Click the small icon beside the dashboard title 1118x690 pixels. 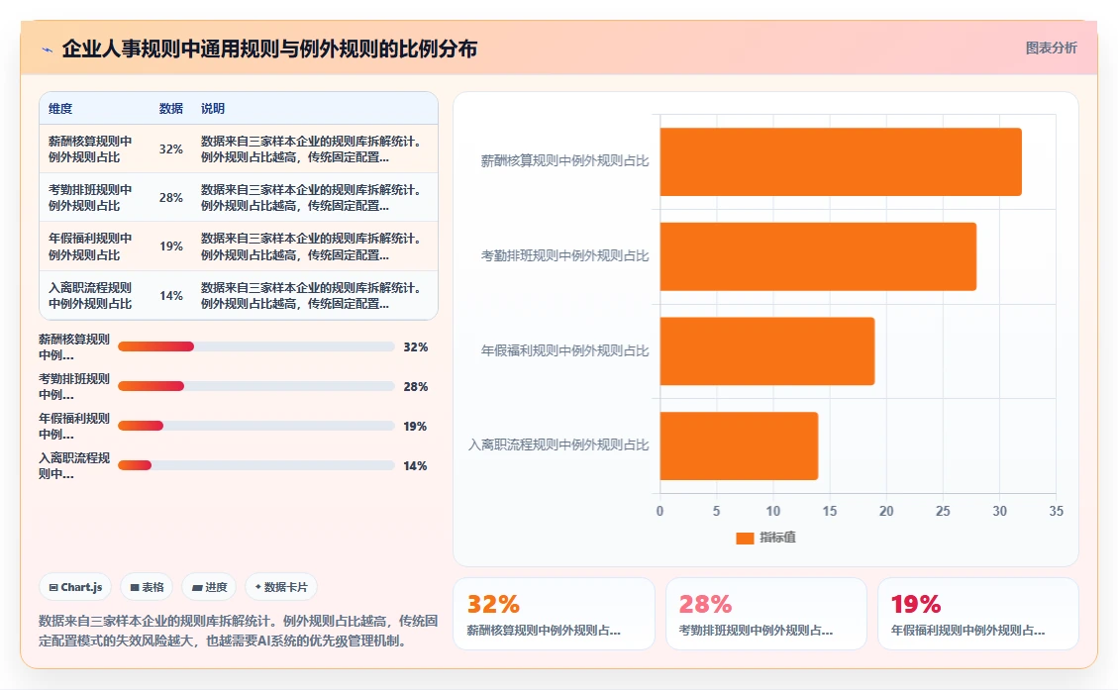coord(48,49)
